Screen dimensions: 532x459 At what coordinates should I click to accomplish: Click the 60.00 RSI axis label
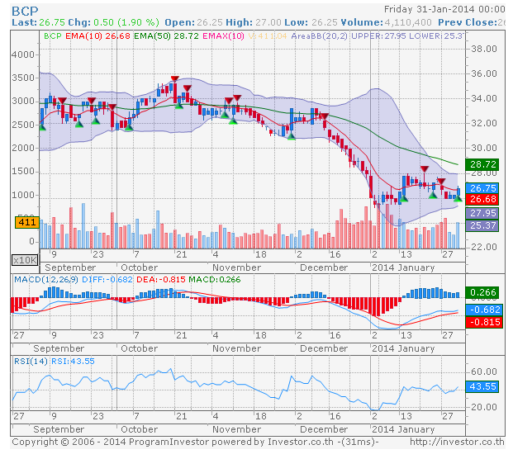484,371
